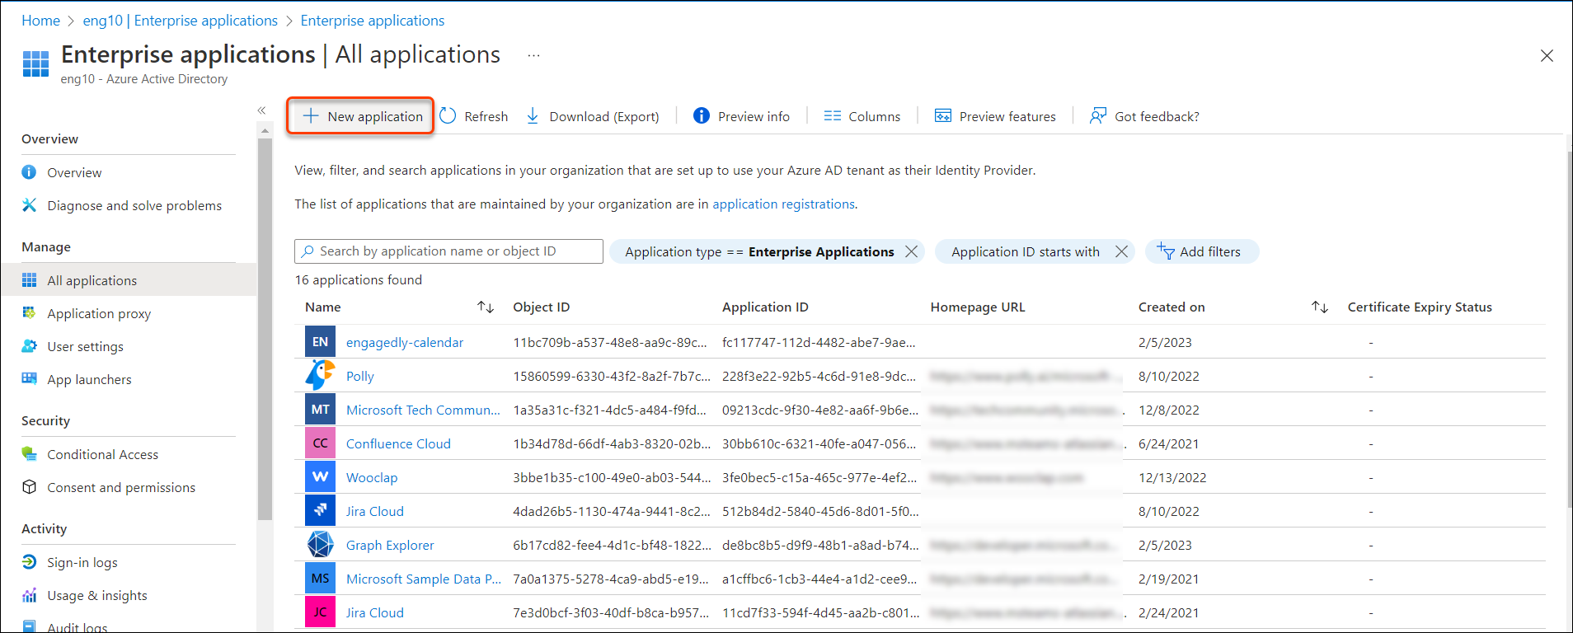Remove the Application type filter

coord(911,251)
